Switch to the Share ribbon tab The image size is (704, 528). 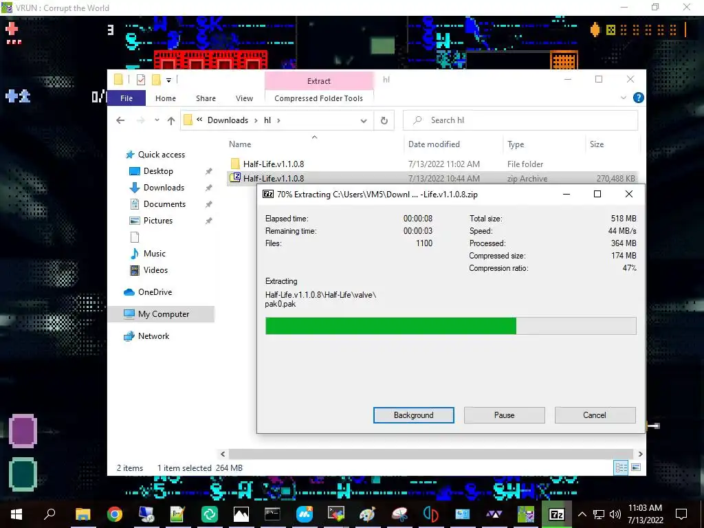(206, 98)
